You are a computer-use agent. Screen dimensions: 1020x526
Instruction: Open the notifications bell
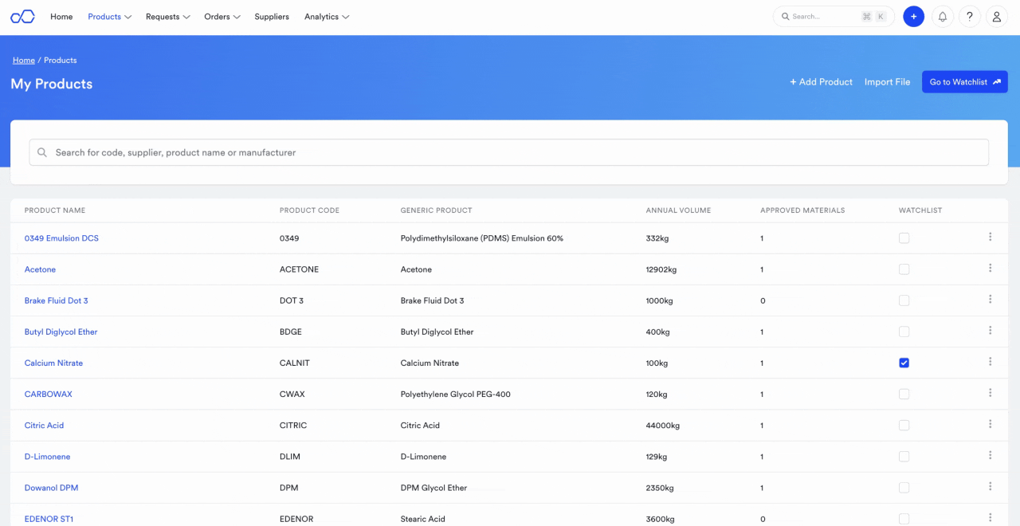(x=943, y=17)
